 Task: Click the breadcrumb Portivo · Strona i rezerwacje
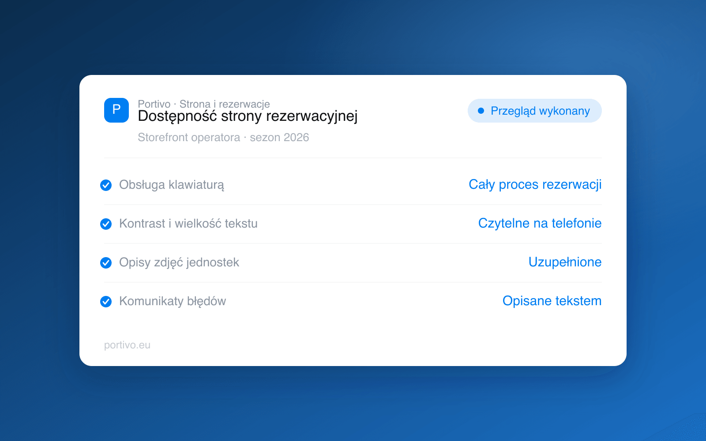pos(204,104)
